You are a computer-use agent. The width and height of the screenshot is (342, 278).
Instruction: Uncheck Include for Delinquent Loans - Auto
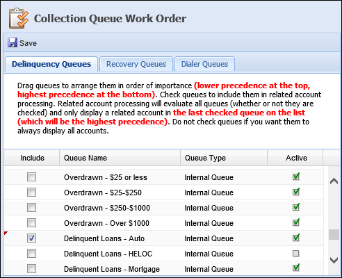[31, 238]
